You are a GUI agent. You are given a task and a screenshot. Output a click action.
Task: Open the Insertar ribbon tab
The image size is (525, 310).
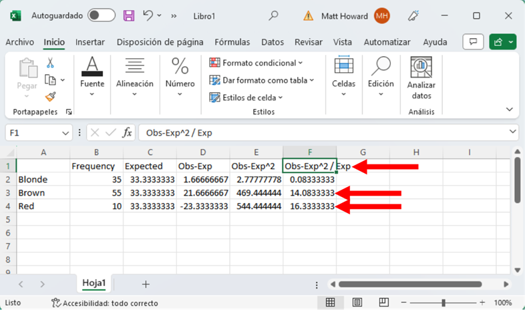90,41
